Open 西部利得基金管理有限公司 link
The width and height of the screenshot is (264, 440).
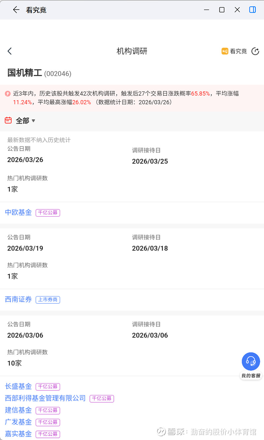(45, 398)
